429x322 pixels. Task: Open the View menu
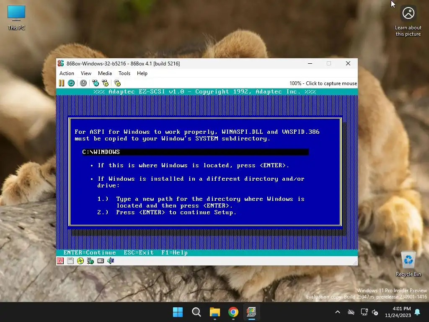coord(86,73)
